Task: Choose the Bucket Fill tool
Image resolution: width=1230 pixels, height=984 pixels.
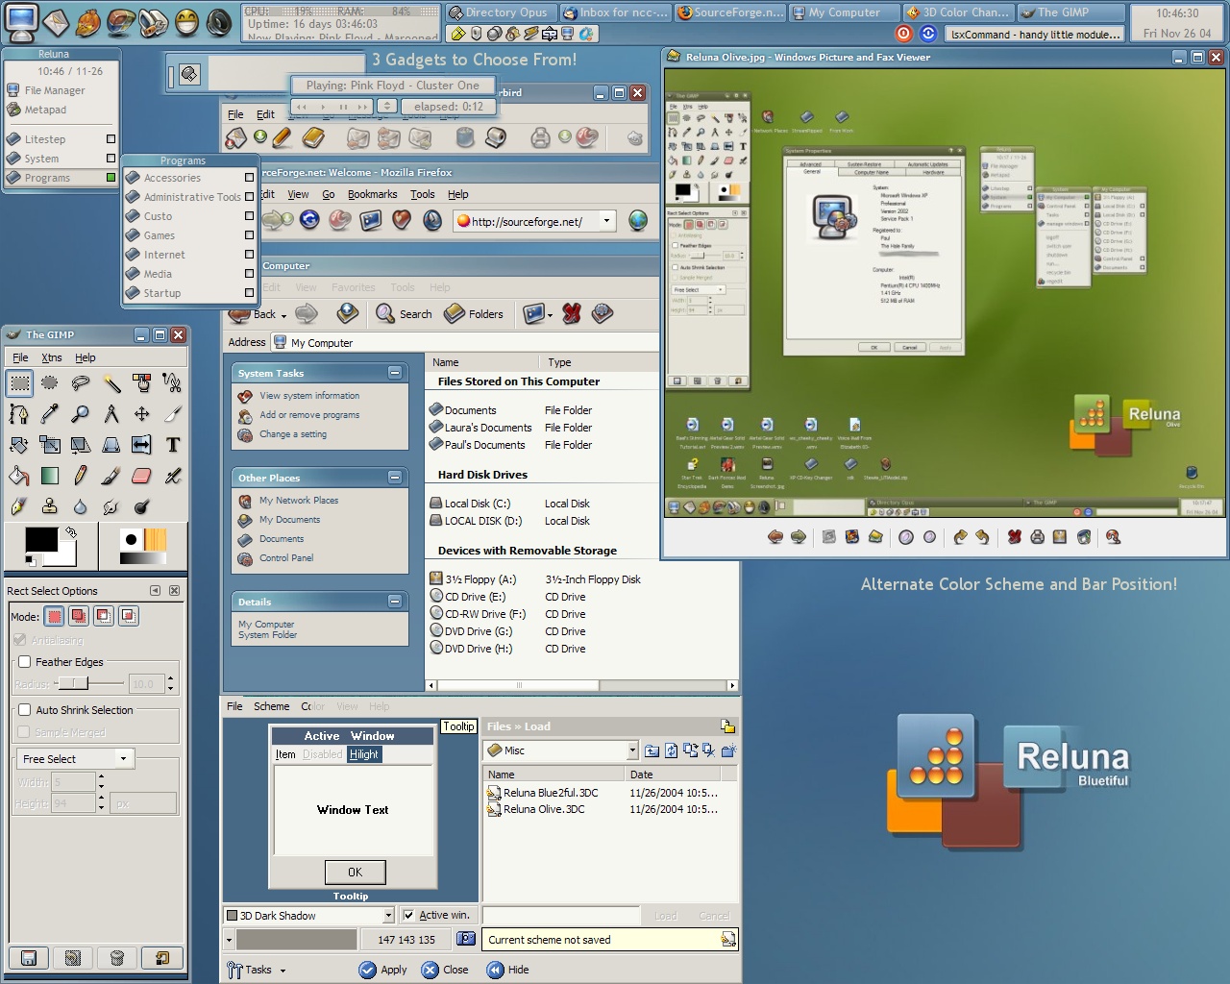Action: click(x=19, y=476)
